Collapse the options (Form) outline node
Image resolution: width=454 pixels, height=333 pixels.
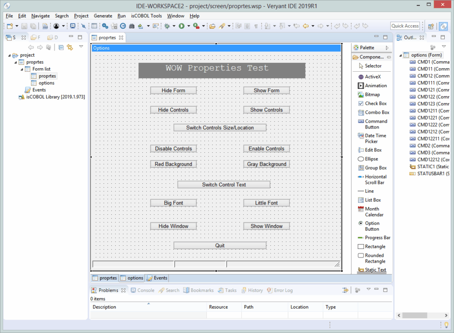pos(401,55)
